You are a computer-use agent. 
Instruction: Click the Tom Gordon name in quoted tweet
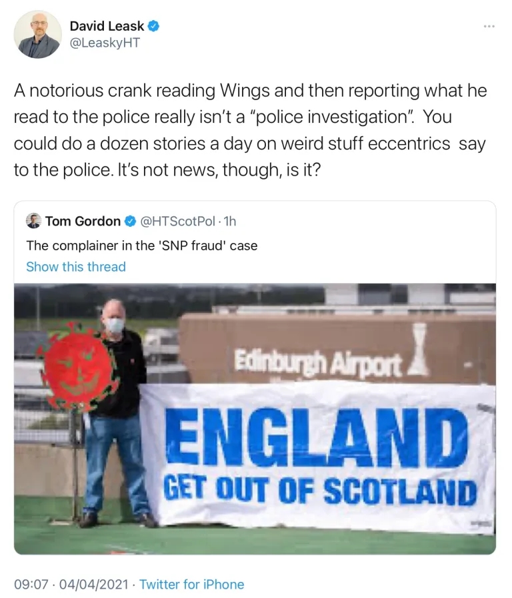point(83,221)
